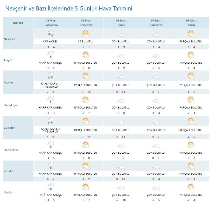
Task: Click Avanos sleet icon for 04 Mart
Action: pos(51,75)
